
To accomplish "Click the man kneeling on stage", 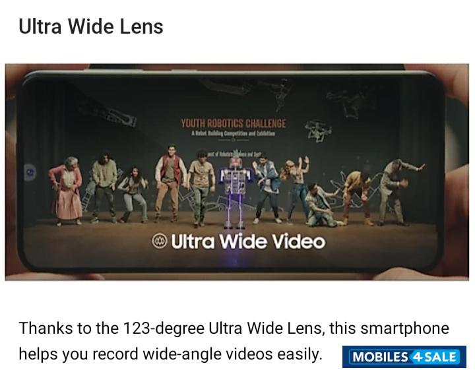I will pyautogui.click(x=322, y=205).
